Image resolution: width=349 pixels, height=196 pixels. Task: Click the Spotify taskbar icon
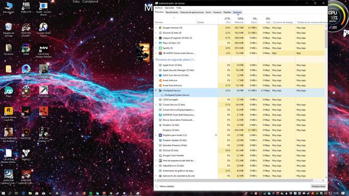(91, 193)
